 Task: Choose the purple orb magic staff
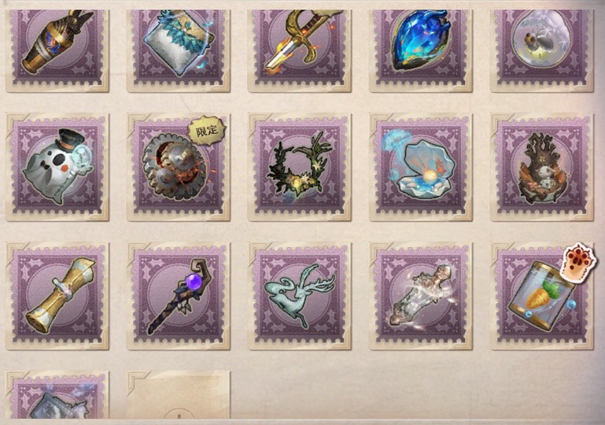[x=179, y=296]
